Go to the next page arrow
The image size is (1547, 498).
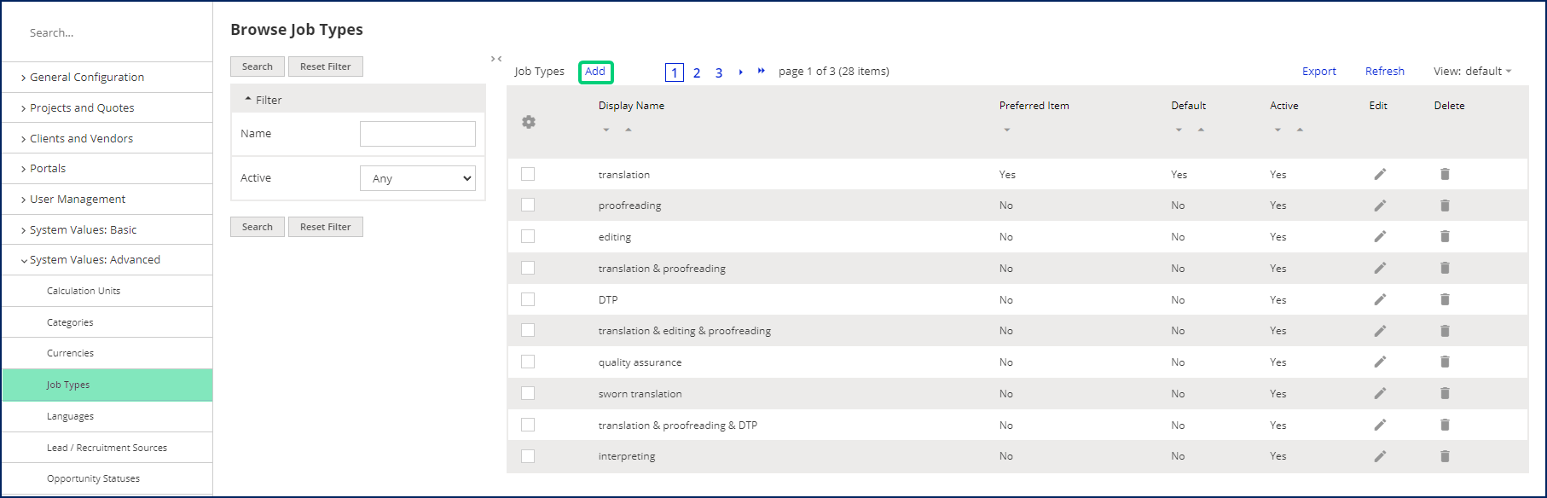[740, 72]
